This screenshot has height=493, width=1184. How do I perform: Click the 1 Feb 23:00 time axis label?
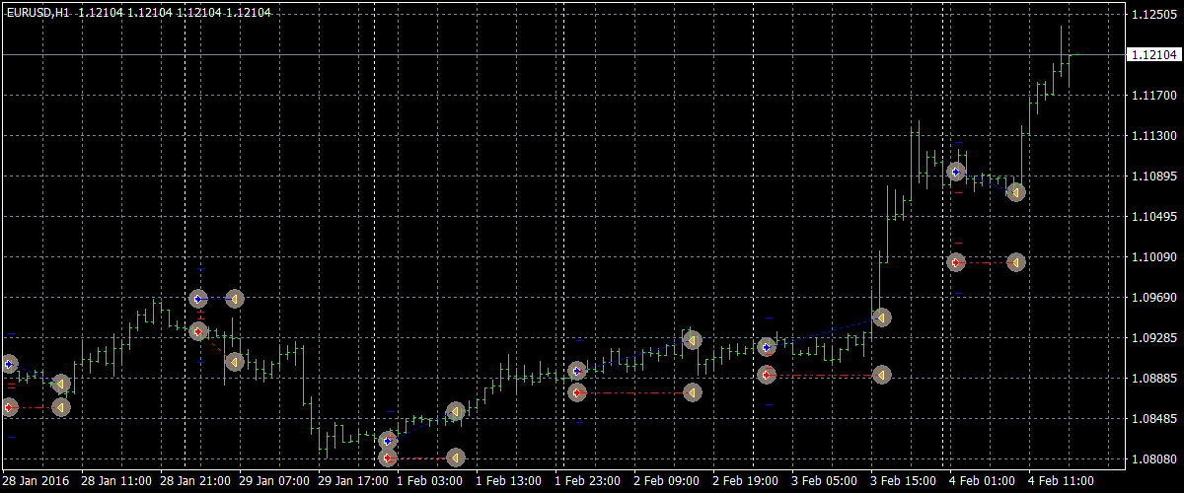[588, 481]
